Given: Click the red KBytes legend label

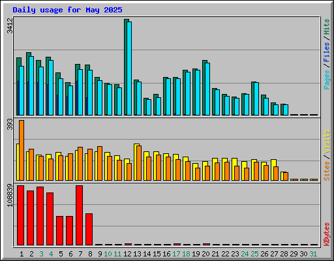Looking at the screenshot, I should [327, 234].
